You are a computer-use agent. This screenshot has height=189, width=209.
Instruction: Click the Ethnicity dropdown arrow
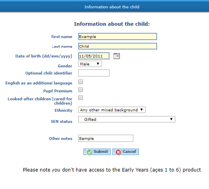(x=142, y=110)
